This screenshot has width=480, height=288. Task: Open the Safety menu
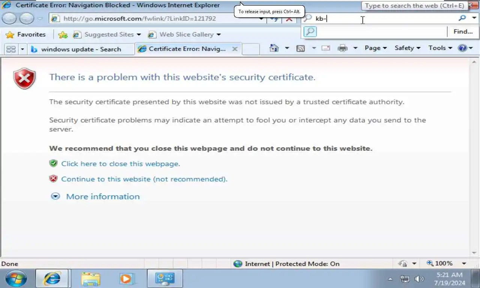pos(408,48)
